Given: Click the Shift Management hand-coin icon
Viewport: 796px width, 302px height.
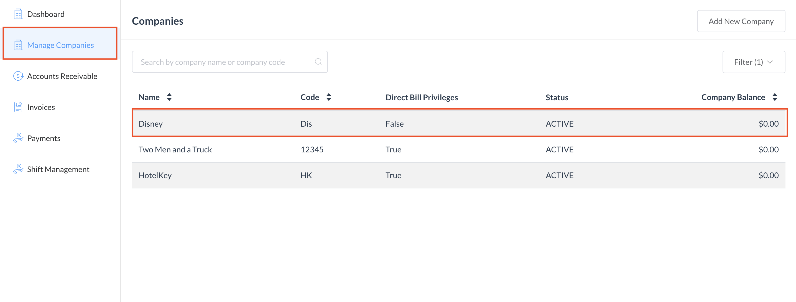Looking at the screenshot, I should (x=18, y=169).
